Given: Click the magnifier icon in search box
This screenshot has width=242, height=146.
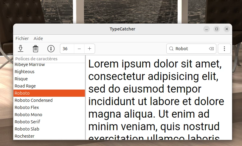Looking at the screenshot, I should [x=171, y=49].
